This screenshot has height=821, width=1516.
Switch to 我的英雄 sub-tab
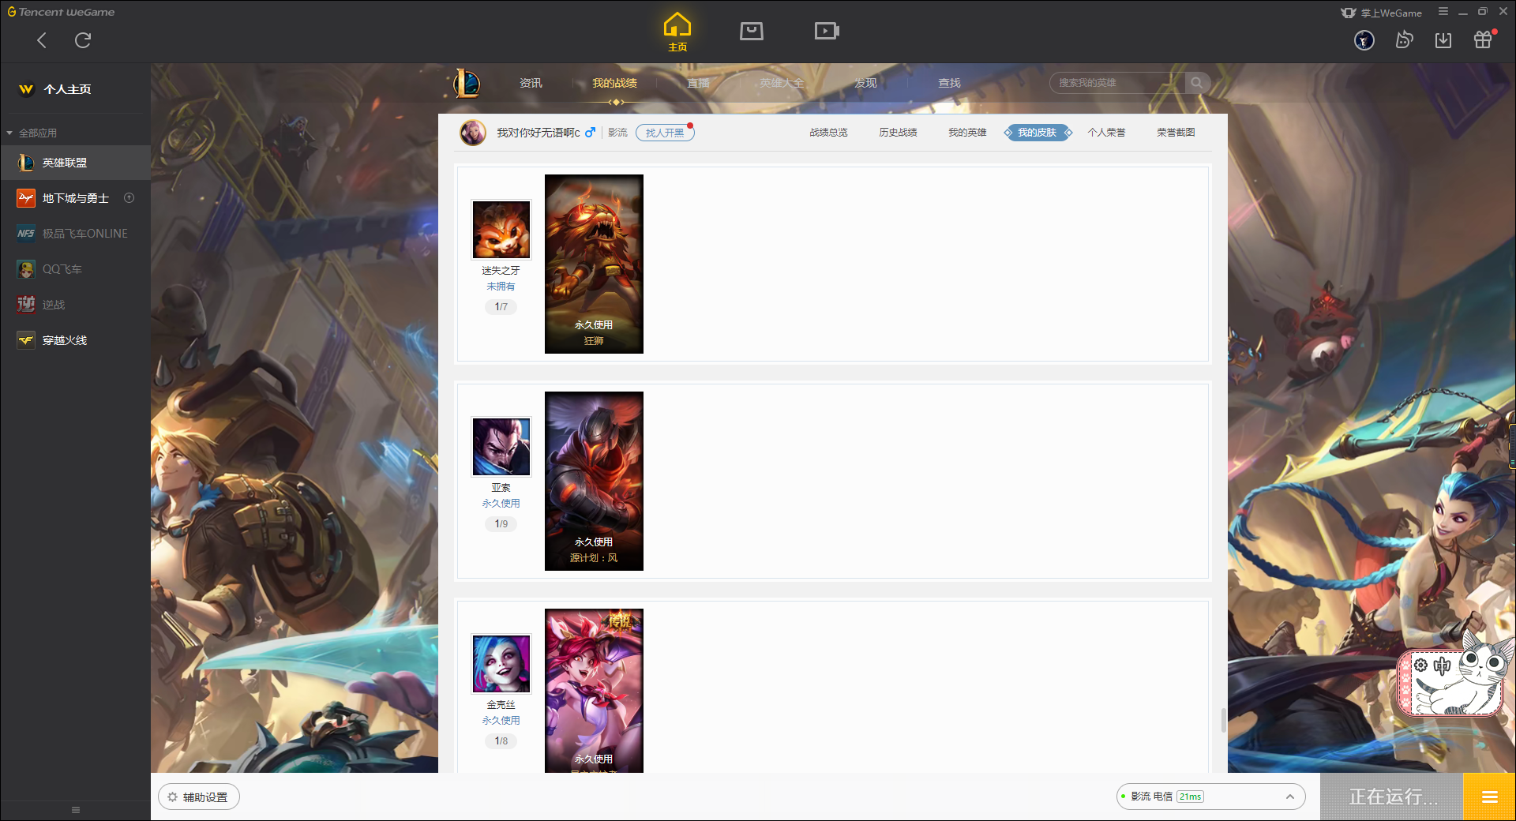(967, 133)
